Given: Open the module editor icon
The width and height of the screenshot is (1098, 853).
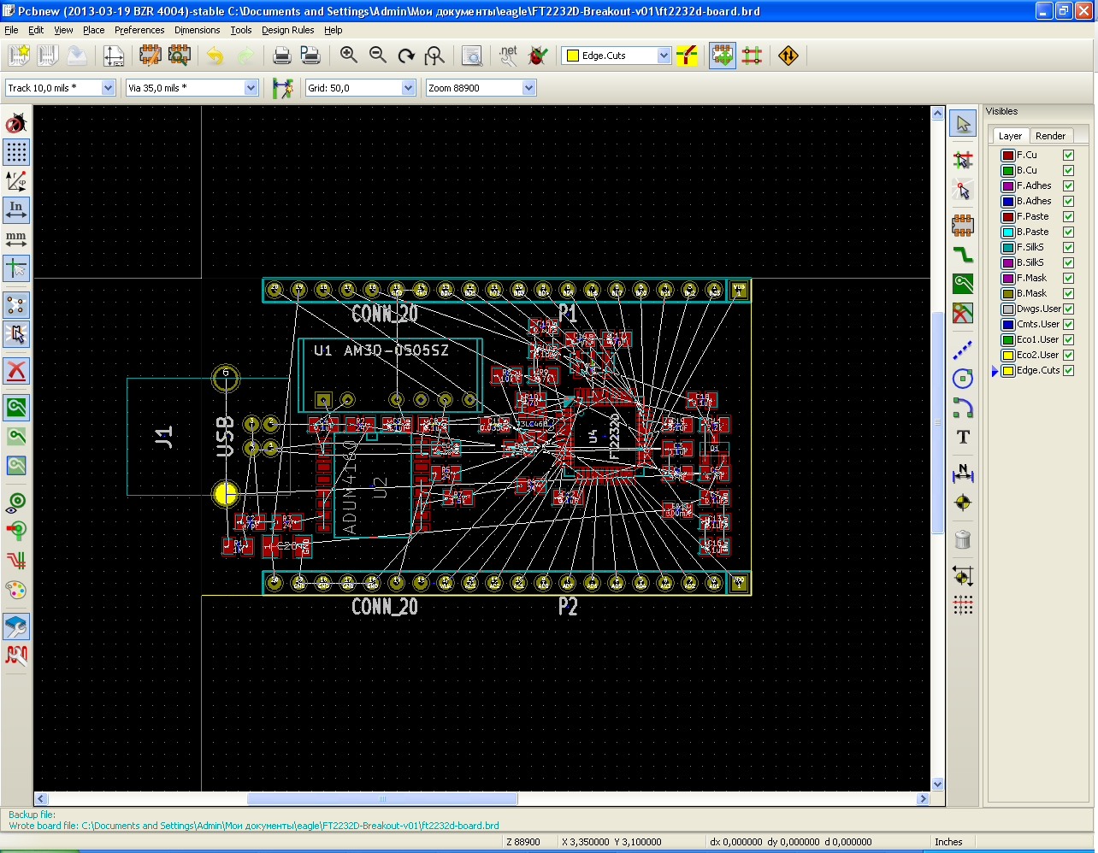Looking at the screenshot, I should 151,56.
